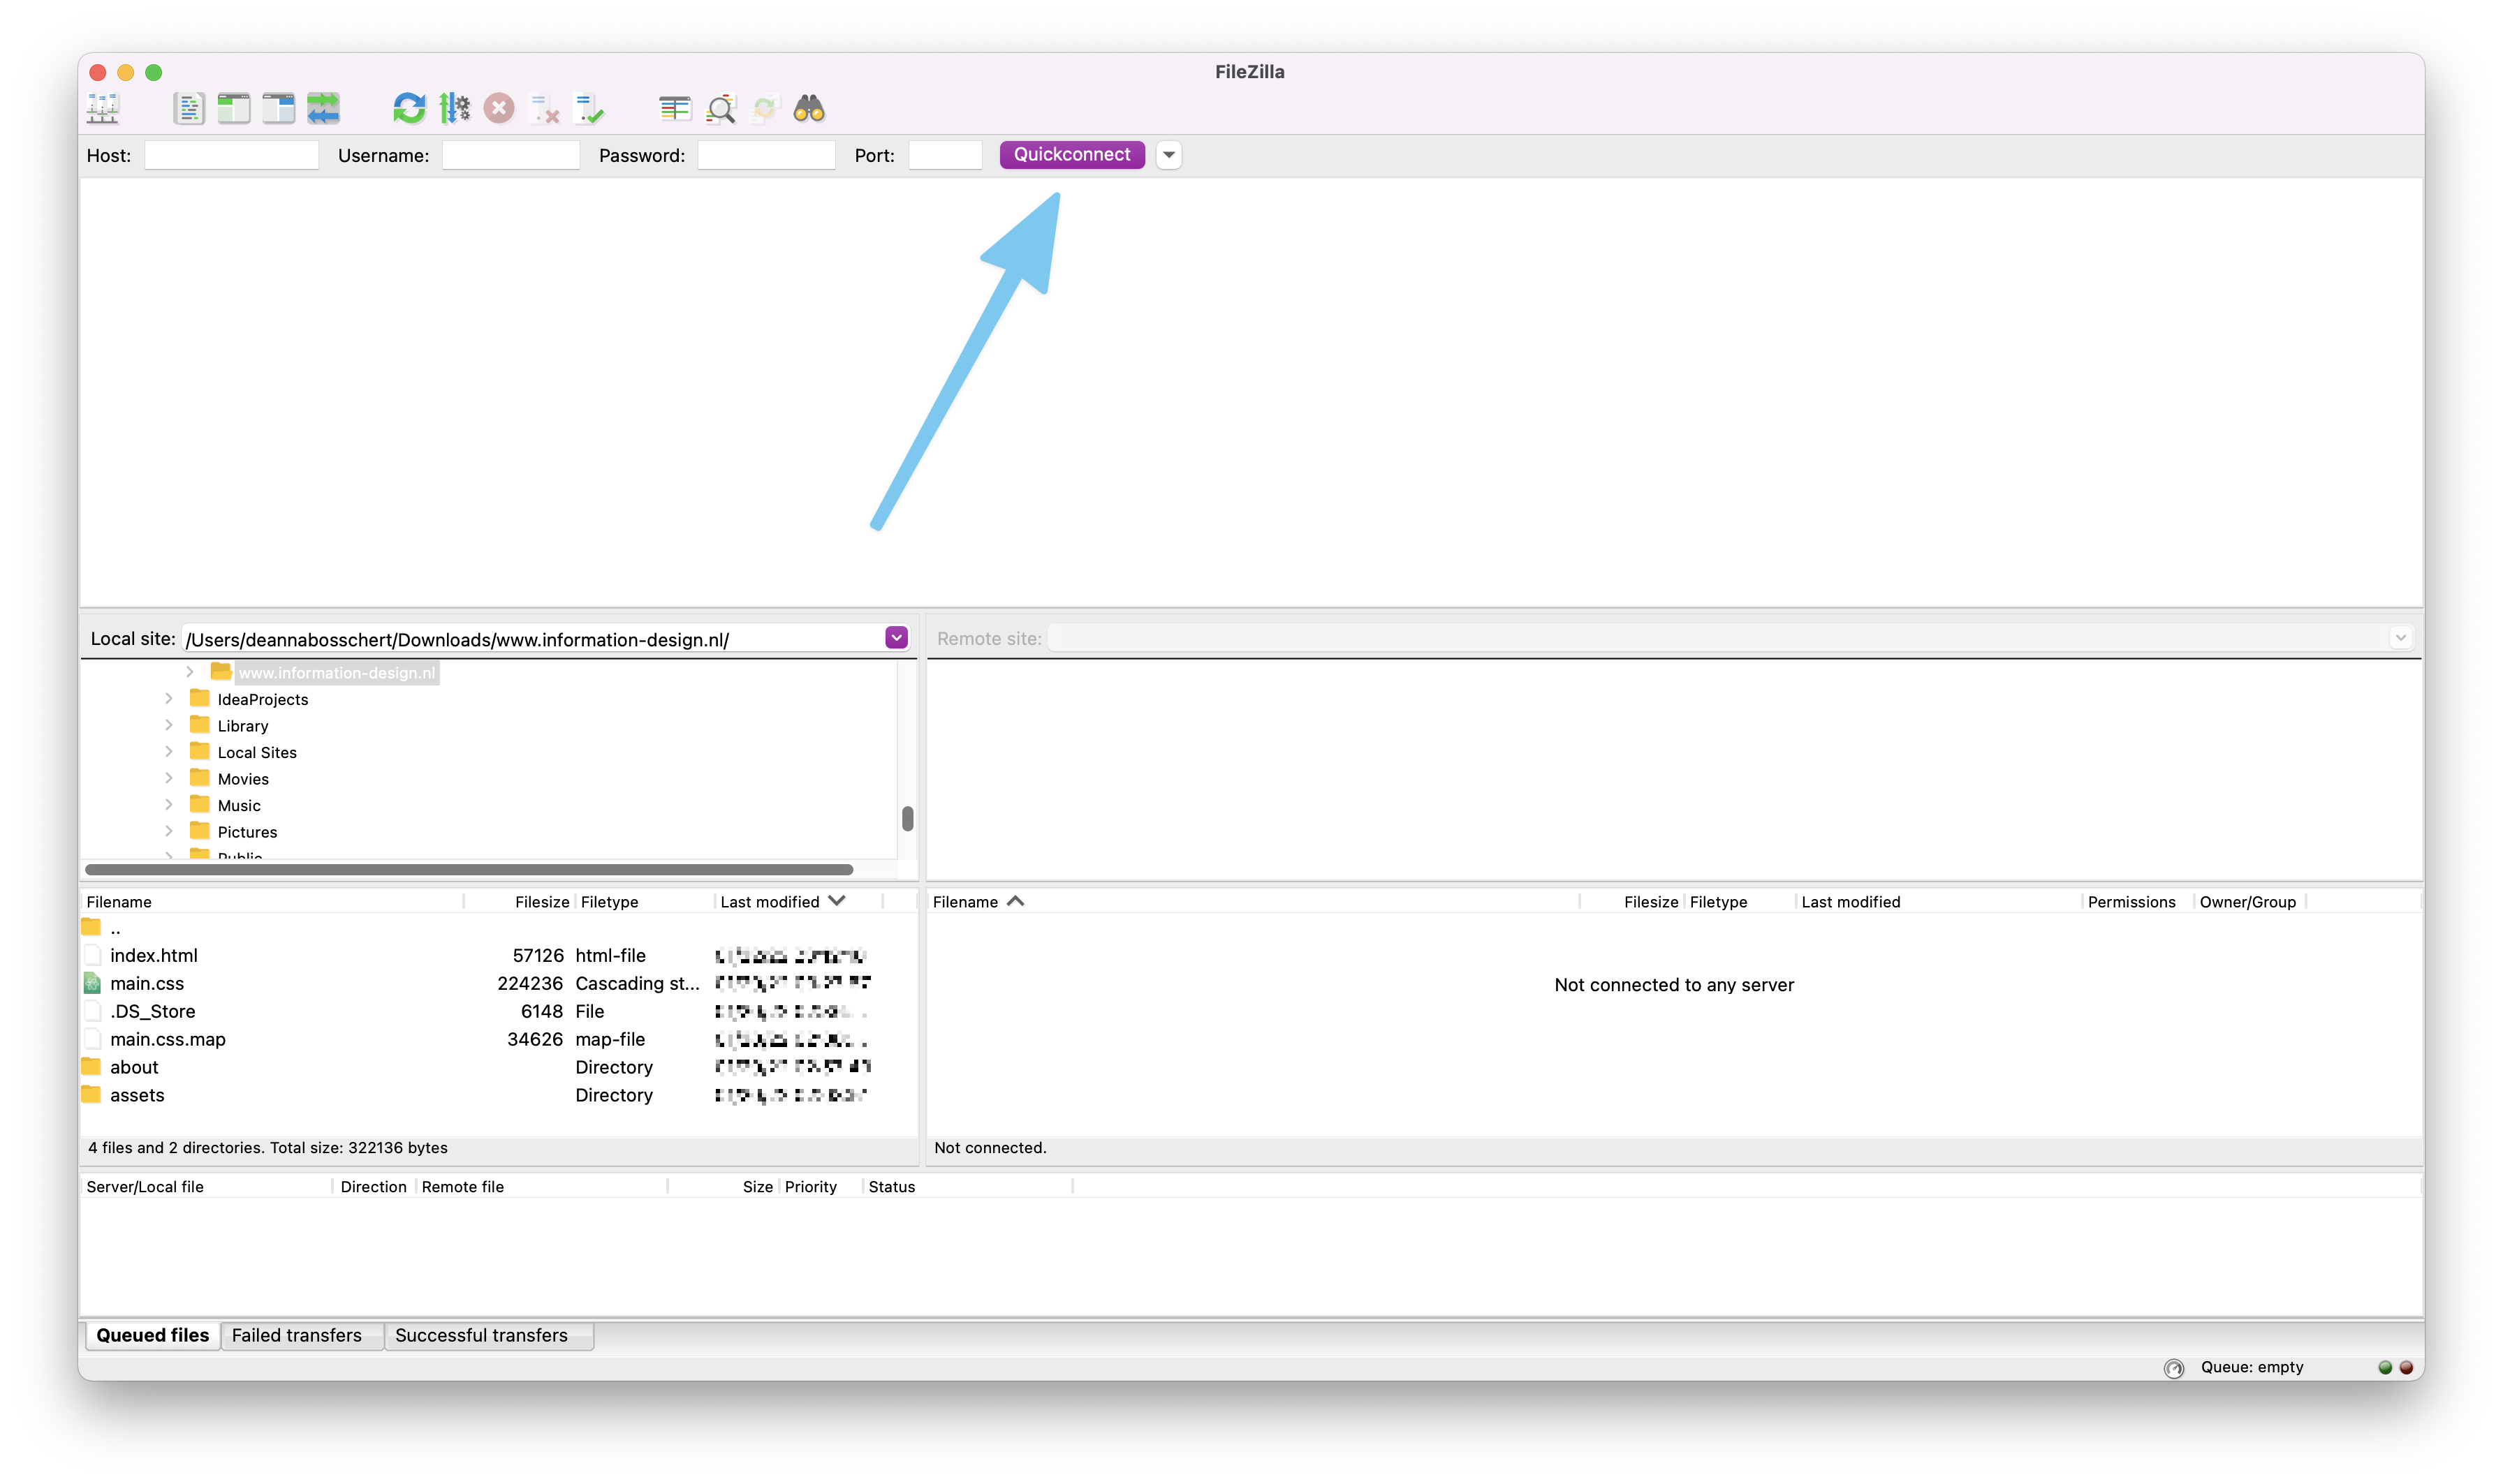Open transfer queue processing settings
The width and height of the screenshot is (2503, 1484).
point(454,108)
